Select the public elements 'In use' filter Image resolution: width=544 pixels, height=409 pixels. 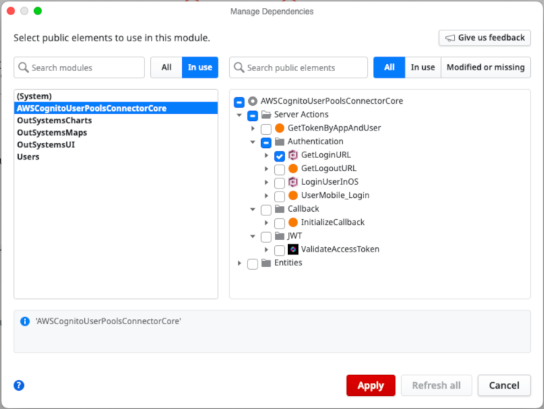[423, 67]
